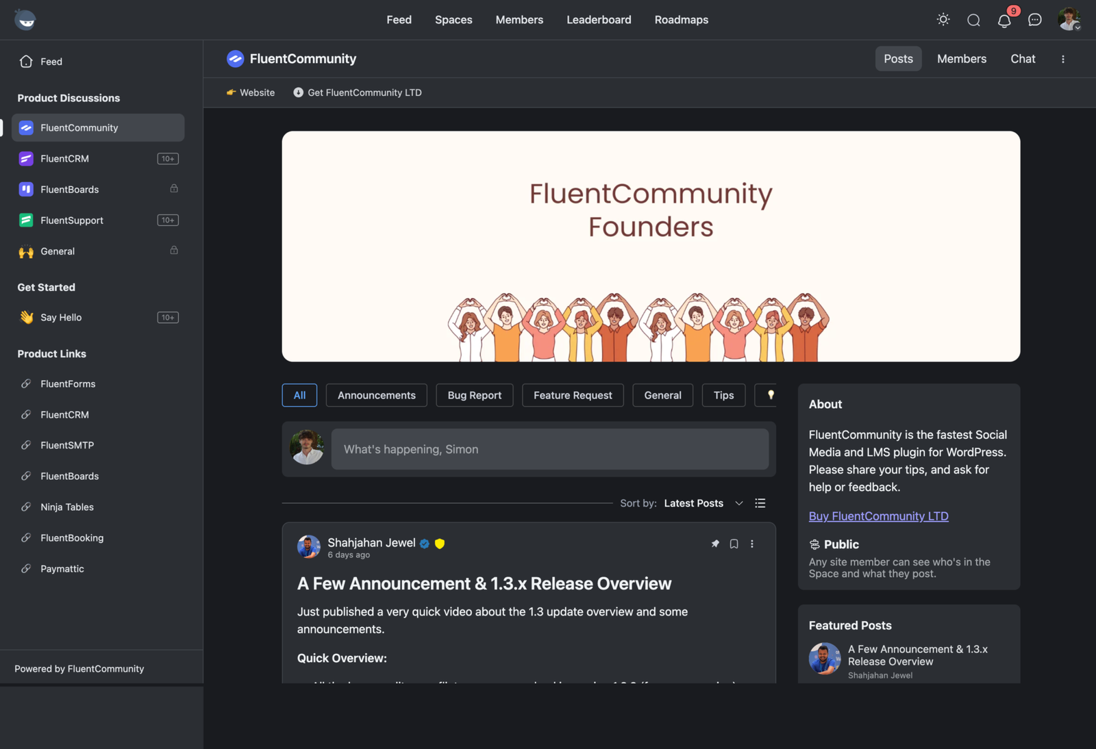Open locked General space in sidebar
This screenshot has height=749, width=1096.
[98, 251]
